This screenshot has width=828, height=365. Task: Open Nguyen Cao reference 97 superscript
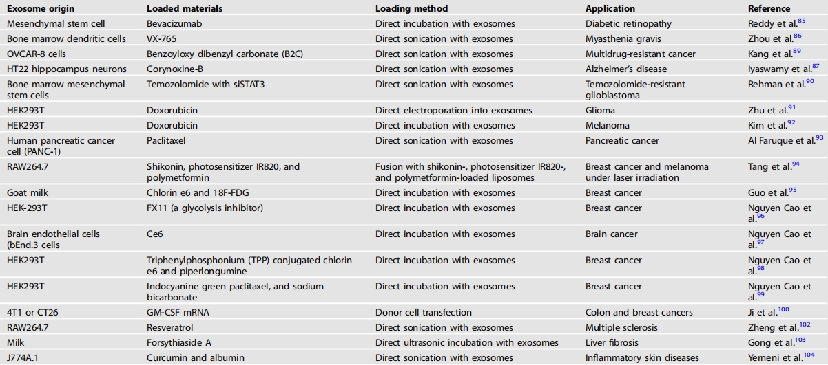[761, 241]
